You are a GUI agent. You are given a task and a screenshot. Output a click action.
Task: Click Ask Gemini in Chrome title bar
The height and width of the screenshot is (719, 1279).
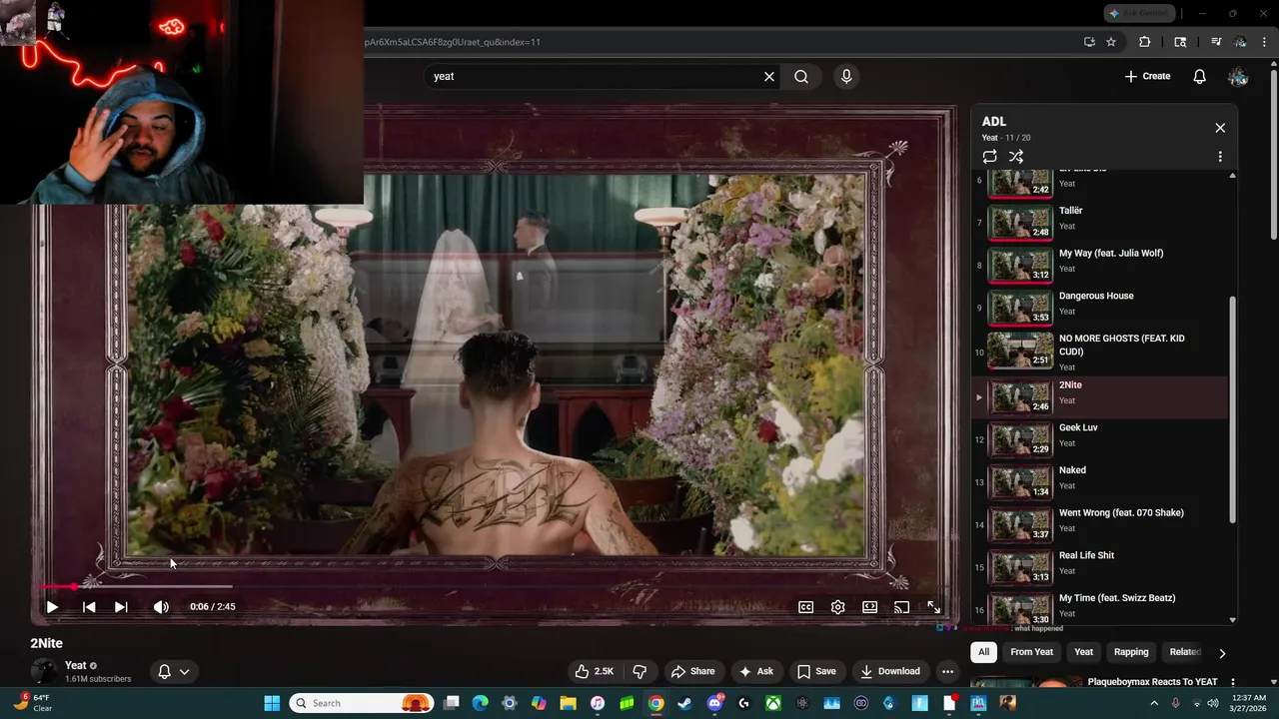[x=1139, y=13]
